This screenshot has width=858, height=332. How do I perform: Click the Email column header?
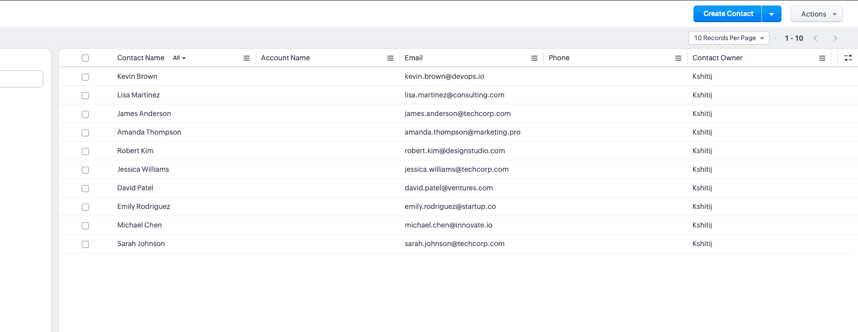tap(414, 58)
